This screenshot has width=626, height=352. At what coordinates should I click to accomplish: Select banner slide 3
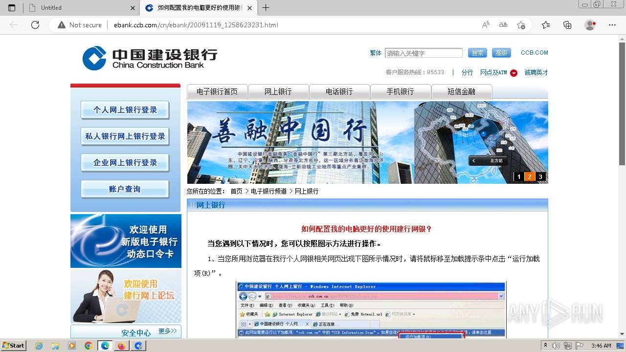(540, 177)
